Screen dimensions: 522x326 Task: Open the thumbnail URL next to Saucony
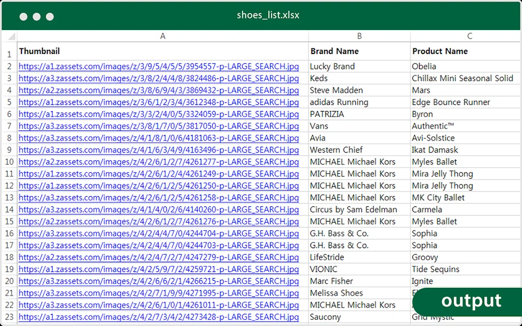tap(158, 317)
